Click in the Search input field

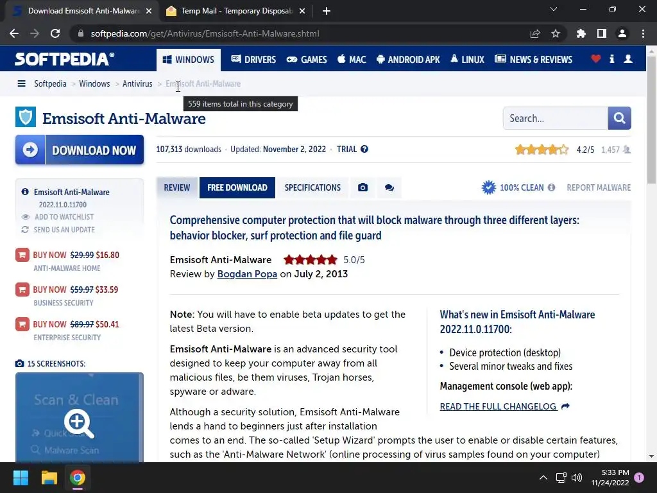pyautogui.click(x=555, y=118)
